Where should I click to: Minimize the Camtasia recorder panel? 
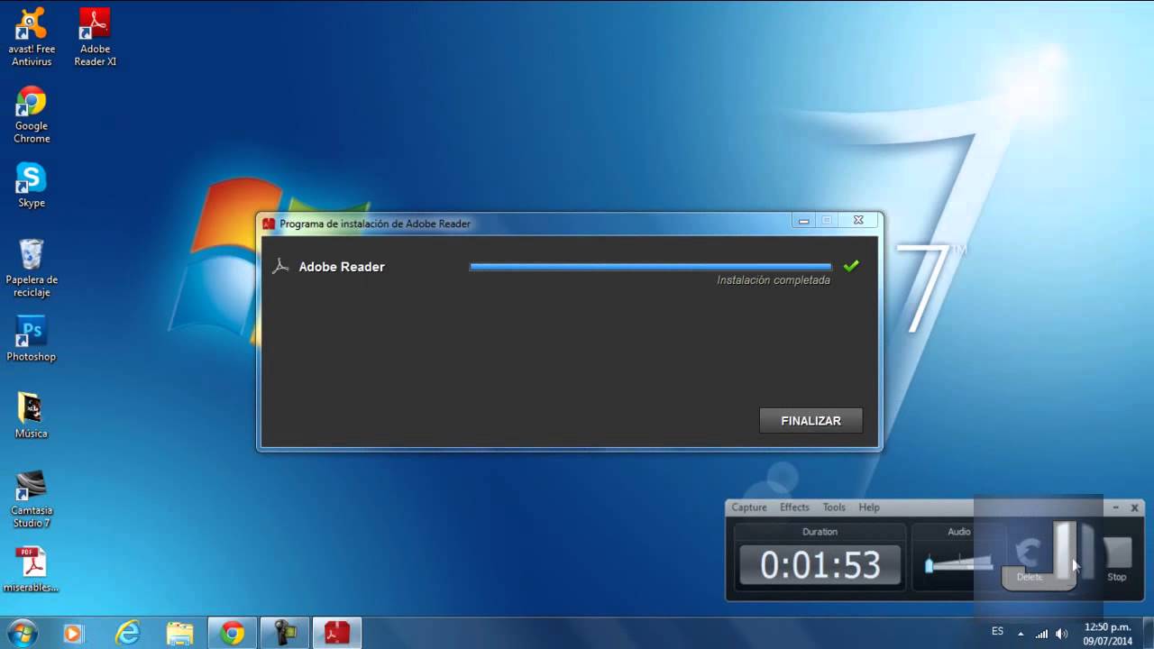tap(1116, 507)
